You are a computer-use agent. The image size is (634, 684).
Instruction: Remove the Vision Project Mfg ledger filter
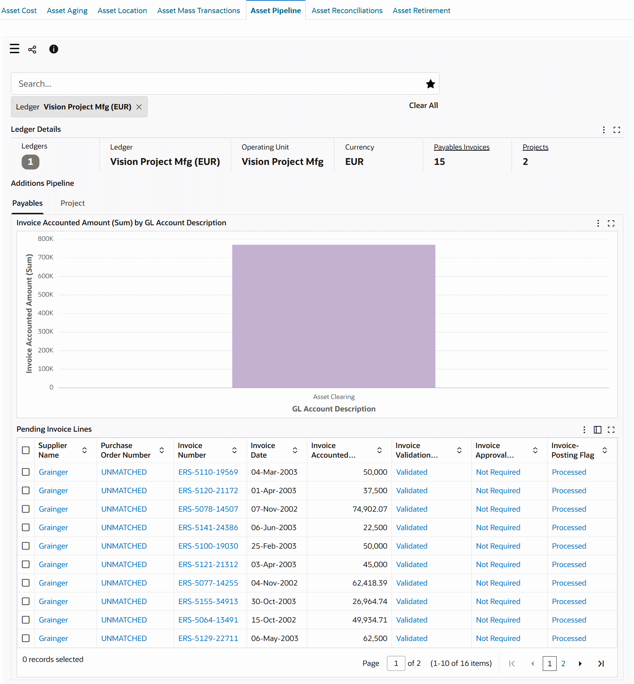click(139, 107)
